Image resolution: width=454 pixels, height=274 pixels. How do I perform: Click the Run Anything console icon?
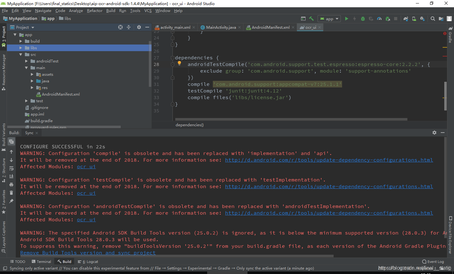coord(303,19)
